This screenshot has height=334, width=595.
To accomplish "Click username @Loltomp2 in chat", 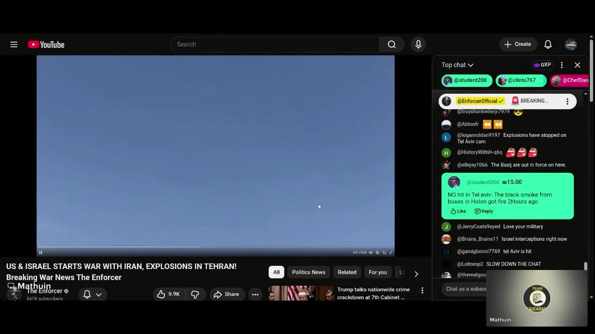I will [x=470, y=264].
